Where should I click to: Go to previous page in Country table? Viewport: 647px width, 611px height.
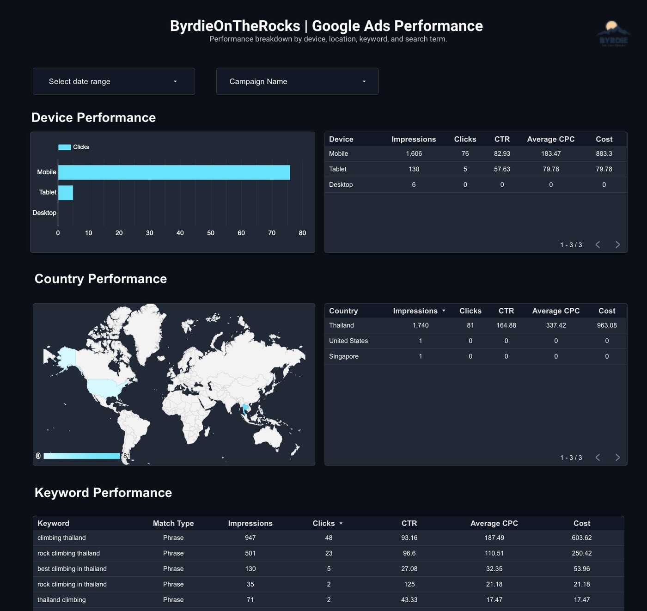pyautogui.click(x=598, y=457)
